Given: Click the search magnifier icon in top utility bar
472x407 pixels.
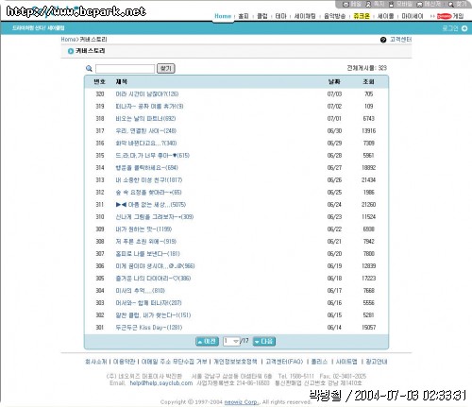Looking at the screenshot, I should [x=451, y=5].
